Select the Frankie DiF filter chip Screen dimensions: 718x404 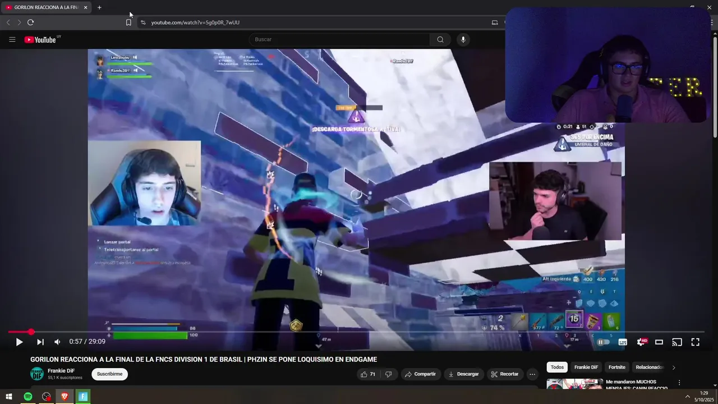point(586,368)
